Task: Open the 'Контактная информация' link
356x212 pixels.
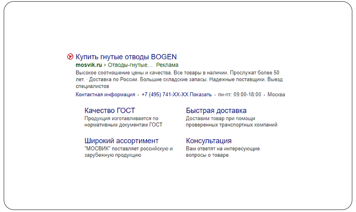Action: coord(105,95)
